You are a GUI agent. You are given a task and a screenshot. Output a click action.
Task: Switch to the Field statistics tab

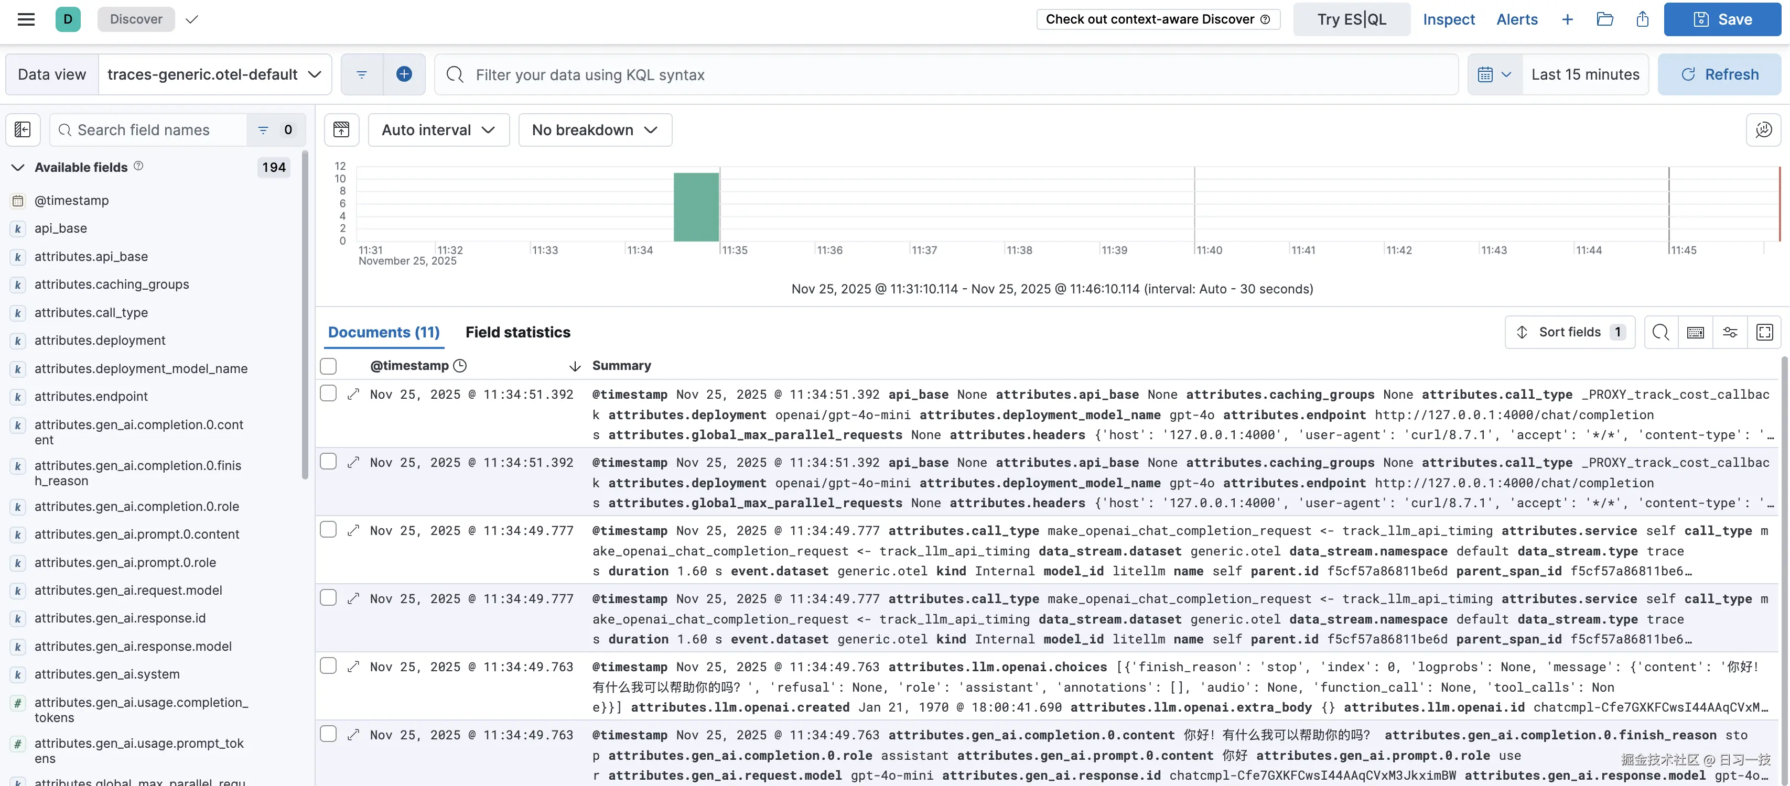pos(517,332)
